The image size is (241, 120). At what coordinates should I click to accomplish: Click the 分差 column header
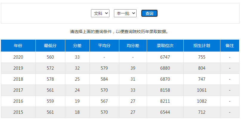click(x=77, y=46)
